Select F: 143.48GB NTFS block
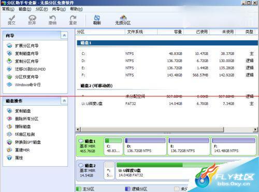The image size is (259, 192). click(234, 146)
